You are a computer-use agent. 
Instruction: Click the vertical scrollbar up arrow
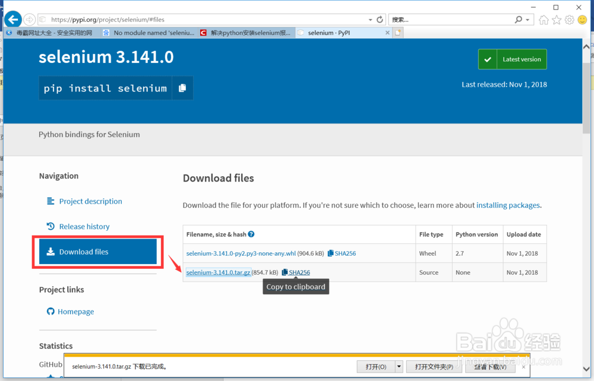[586, 47]
